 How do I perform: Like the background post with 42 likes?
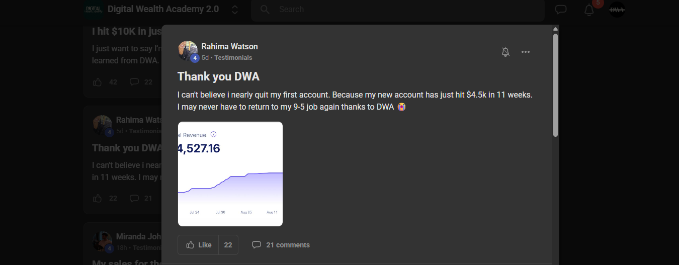tap(98, 82)
